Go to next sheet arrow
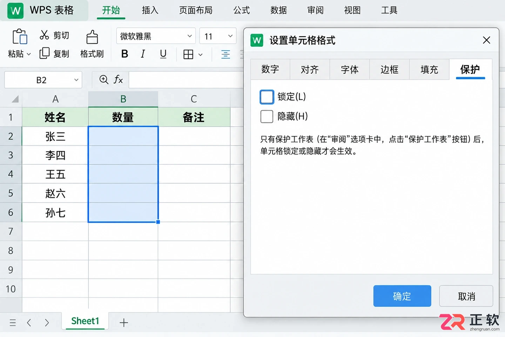The image size is (505, 337). (x=47, y=323)
